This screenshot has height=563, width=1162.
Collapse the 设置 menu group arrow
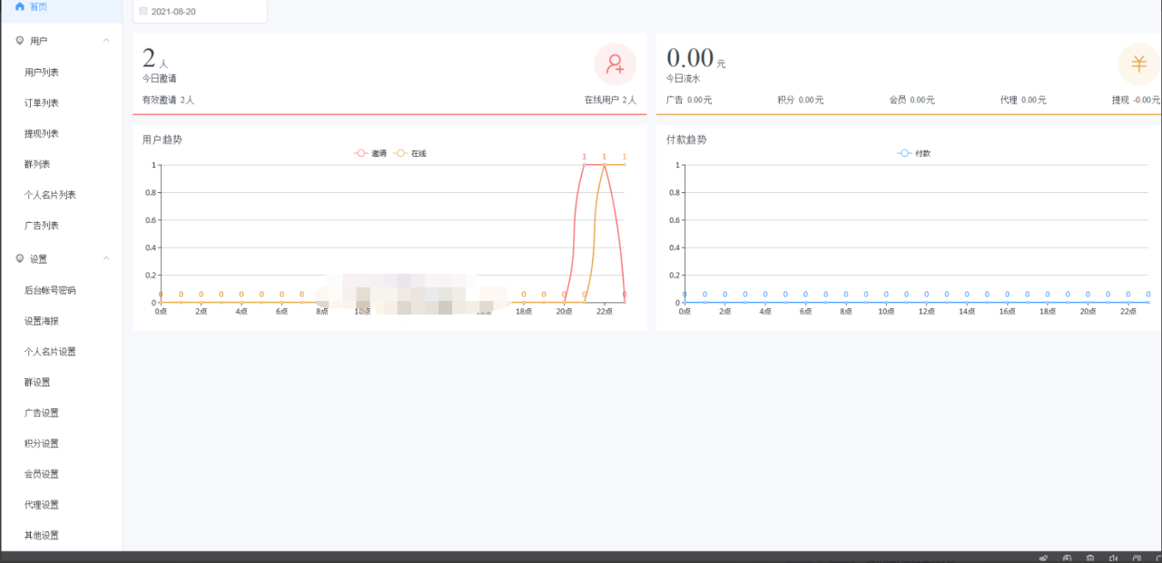(106, 258)
